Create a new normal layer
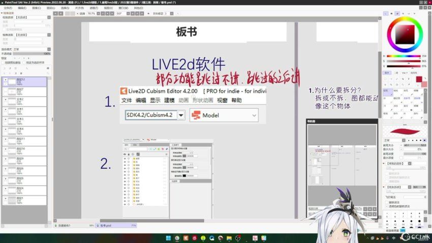Image resolution: width=432 pixels, height=243 pixels. [5, 68]
